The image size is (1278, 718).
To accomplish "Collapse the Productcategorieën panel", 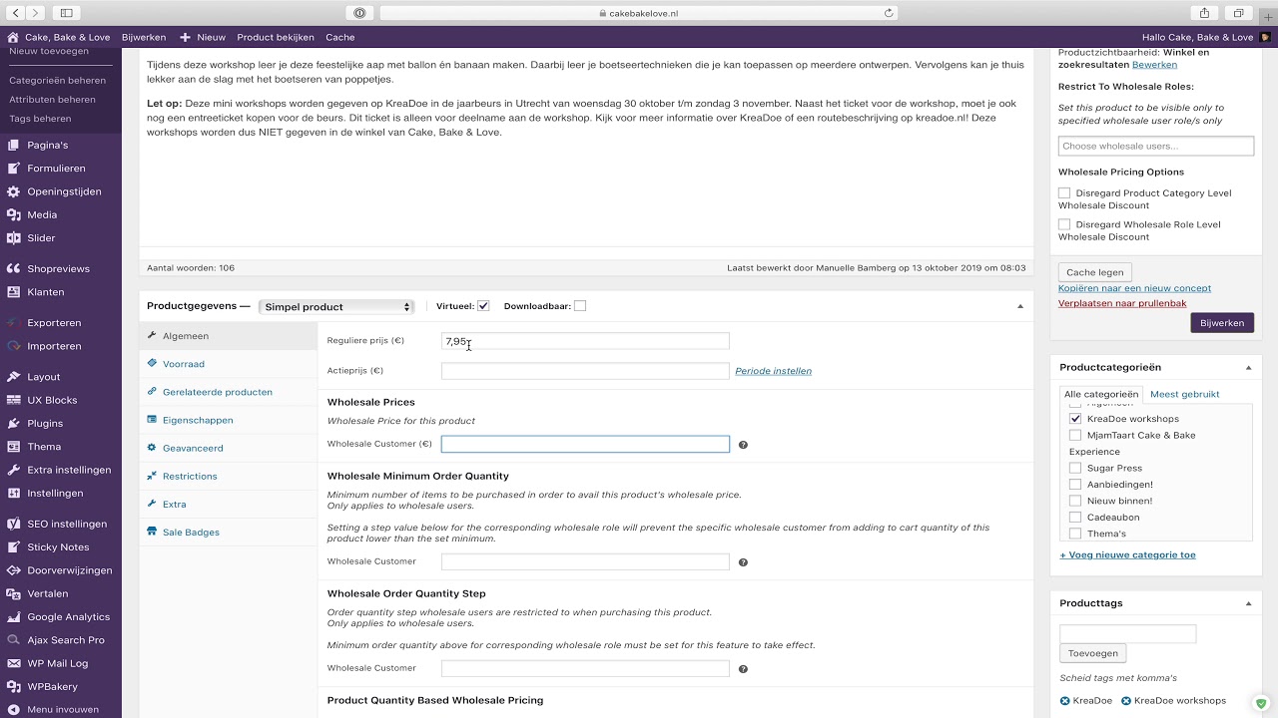I will pyautogui.click(x=1248, y=368).
